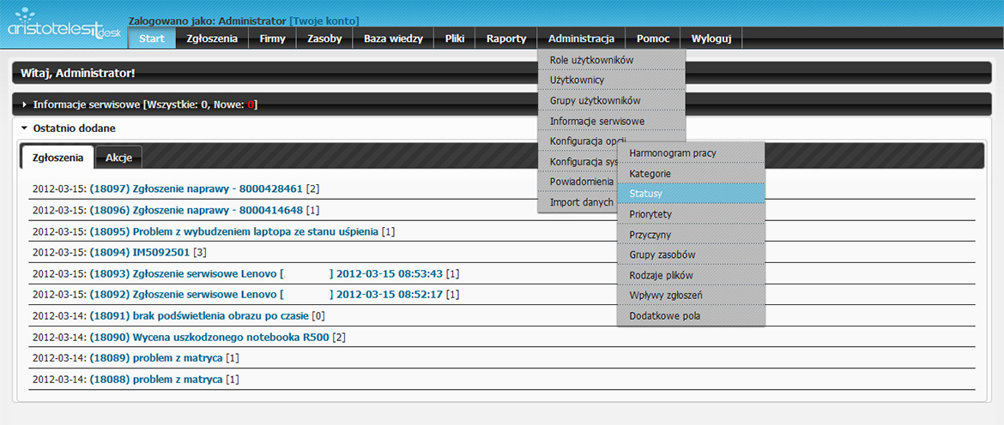Viewport: 1004px width, 425px height.
Task: Select the Zgłoszenia tab in panel
Action: point(57,158)
